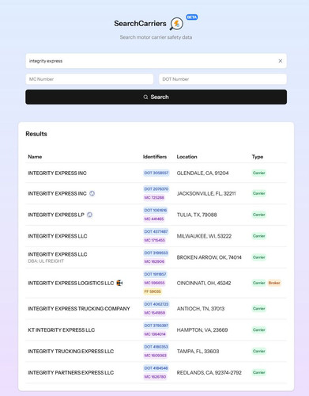Click the Identifiers column header

(155, 157)
